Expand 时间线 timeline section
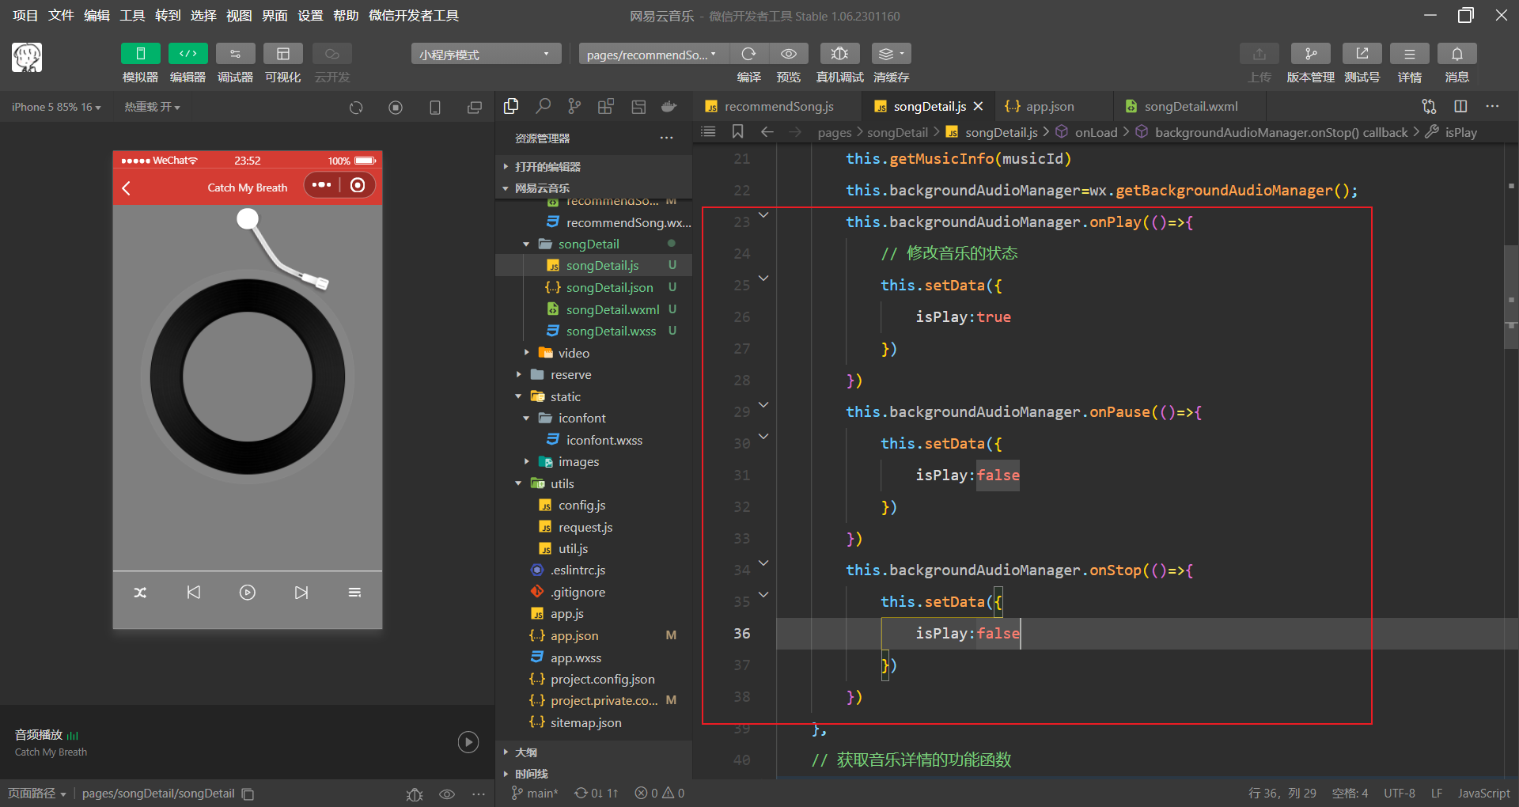Image resolution: width=1519 pixels, height=807 pixels. [x=593, y=773]
